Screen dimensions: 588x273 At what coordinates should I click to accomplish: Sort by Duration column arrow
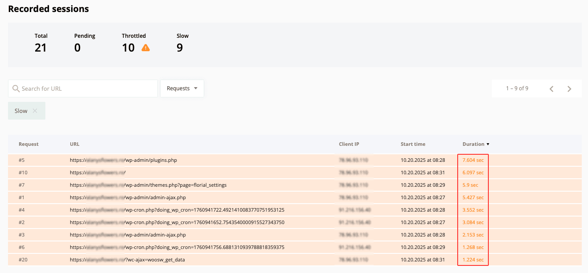488,144
